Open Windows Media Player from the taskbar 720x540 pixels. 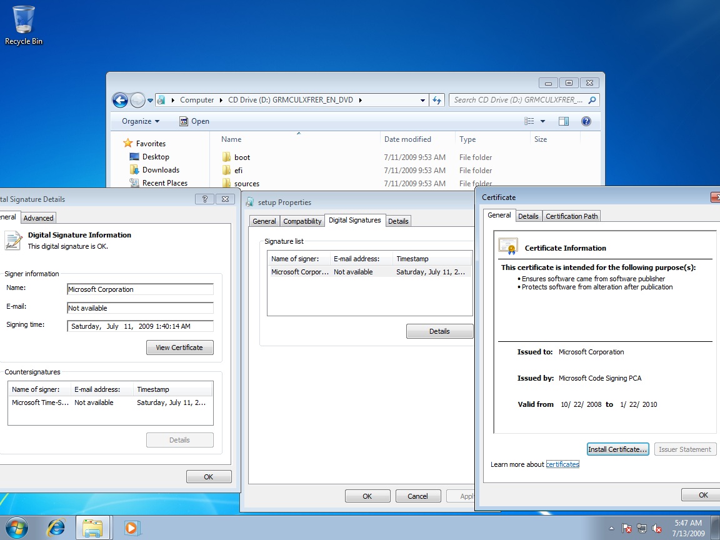click(131, 527)
